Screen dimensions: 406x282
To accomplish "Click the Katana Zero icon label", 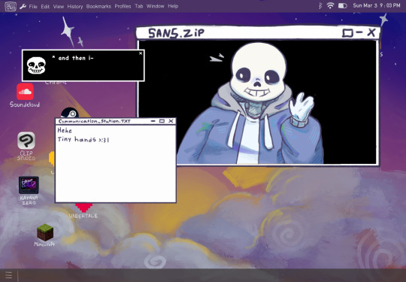I will point(29,200).
